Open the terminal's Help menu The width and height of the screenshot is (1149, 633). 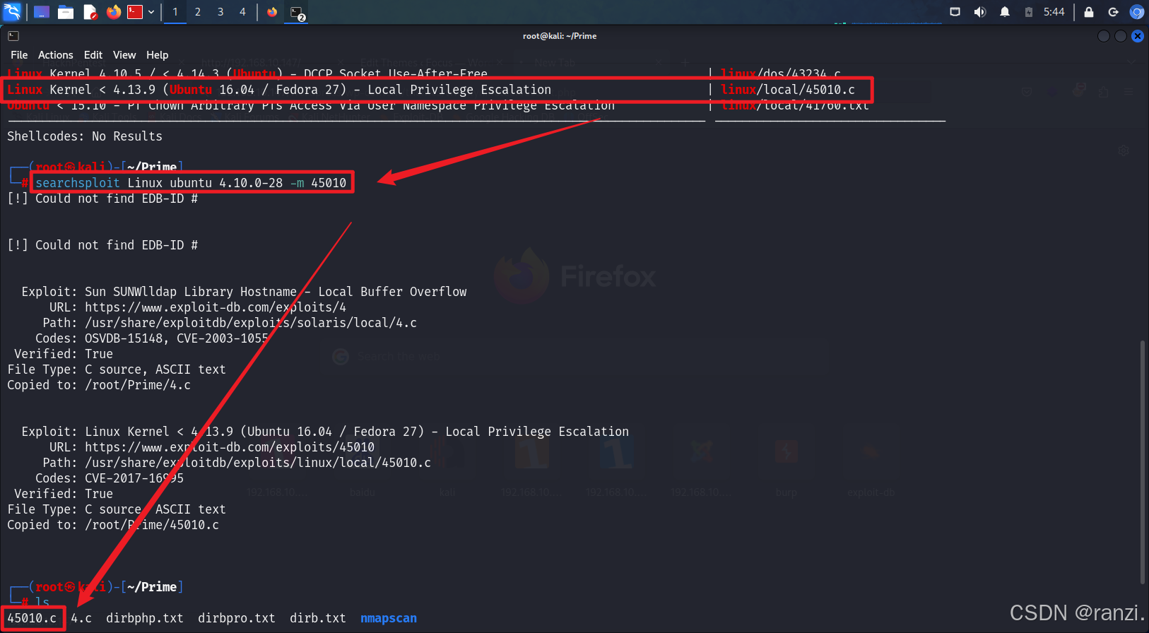pyautogui.click(x=157, y=55)
